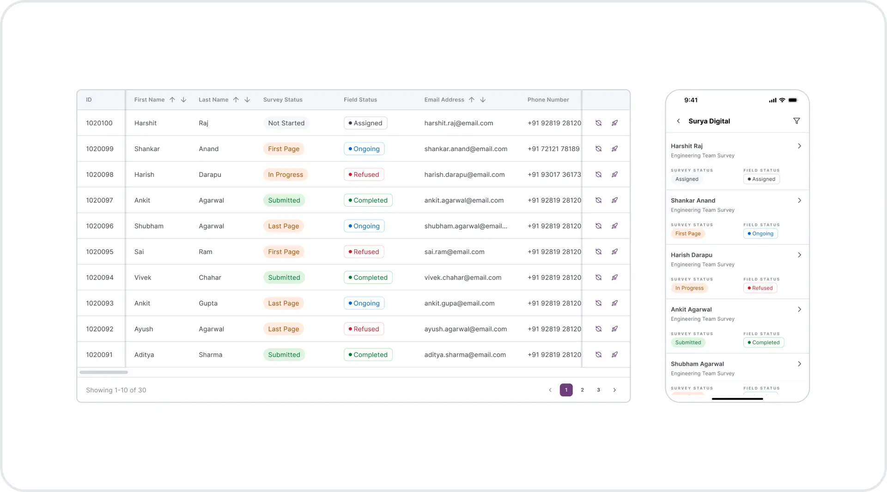Image resolution: width=887 pixels, height=492 pixels.
Task: Select current page 1 button
Action: pos(566,390)
